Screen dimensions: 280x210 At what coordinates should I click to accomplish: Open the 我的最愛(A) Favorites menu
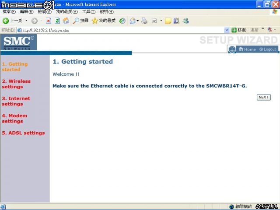pos(67,12)
